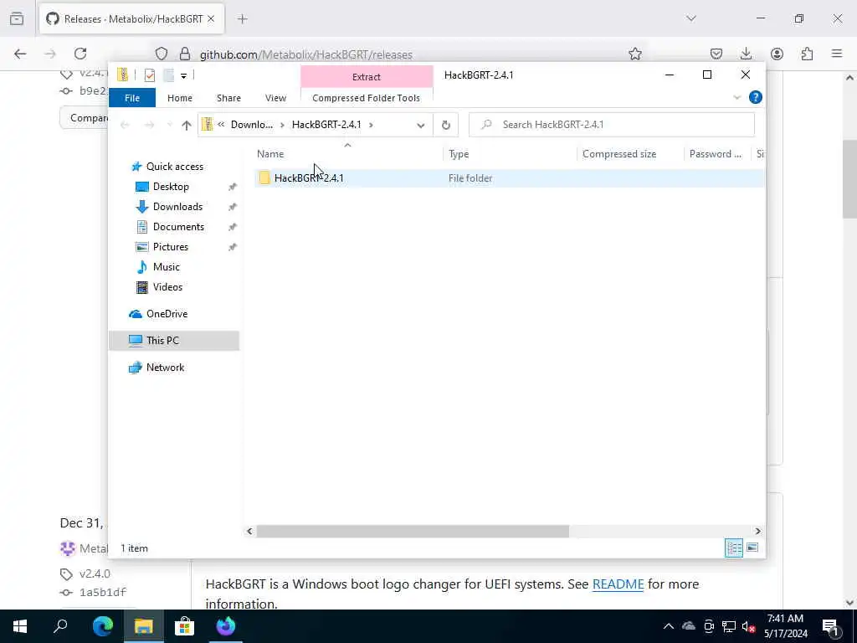Expand the Explorer ribbon chevron

tap(736, 97)
